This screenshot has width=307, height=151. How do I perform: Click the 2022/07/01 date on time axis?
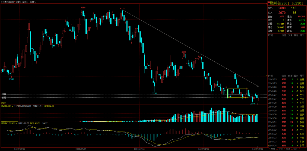(139, 149)
